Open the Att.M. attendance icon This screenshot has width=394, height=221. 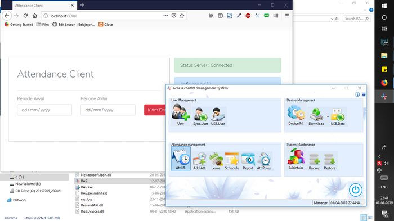[181, 159]
